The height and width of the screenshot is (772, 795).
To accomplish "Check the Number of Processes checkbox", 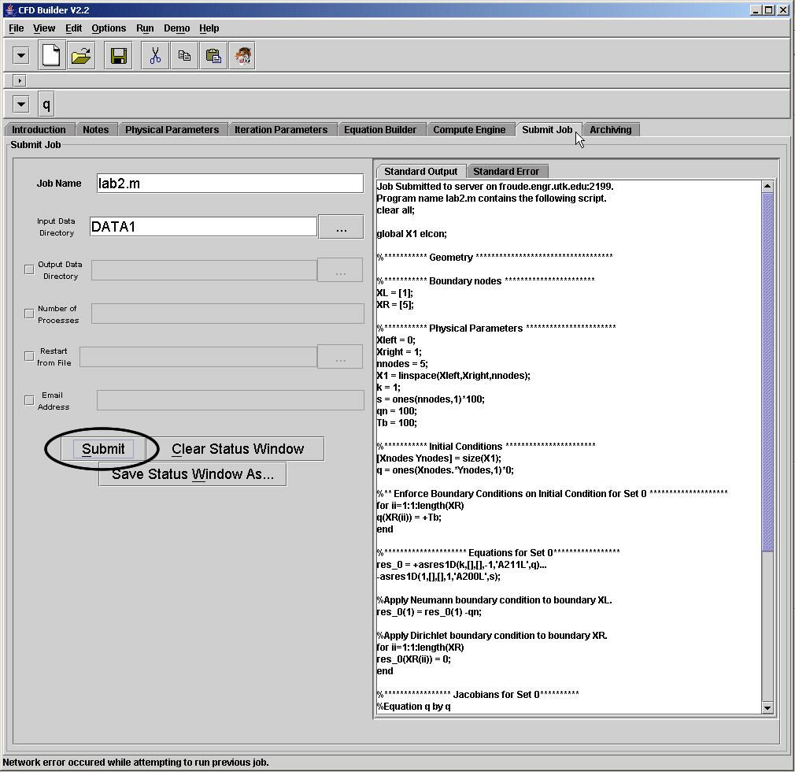I will pos(29,314).
